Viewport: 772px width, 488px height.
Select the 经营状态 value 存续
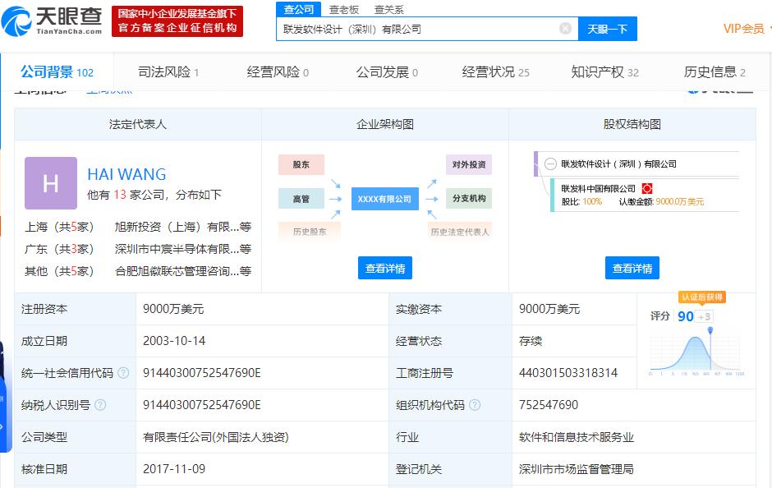click(x=531, y=341)
